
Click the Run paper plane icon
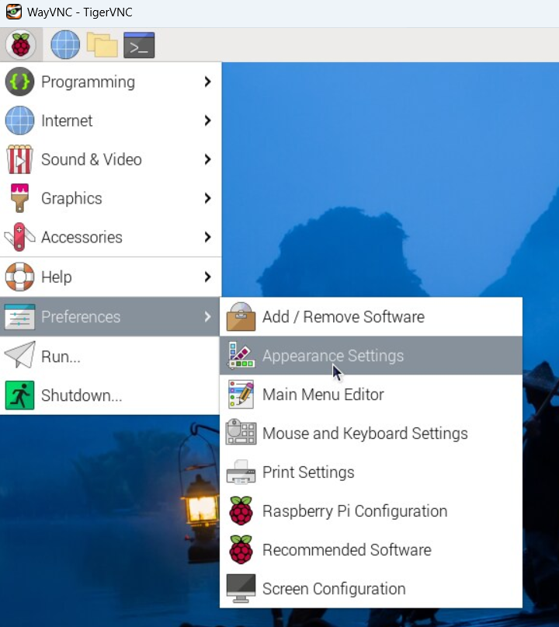click(19, 355)
